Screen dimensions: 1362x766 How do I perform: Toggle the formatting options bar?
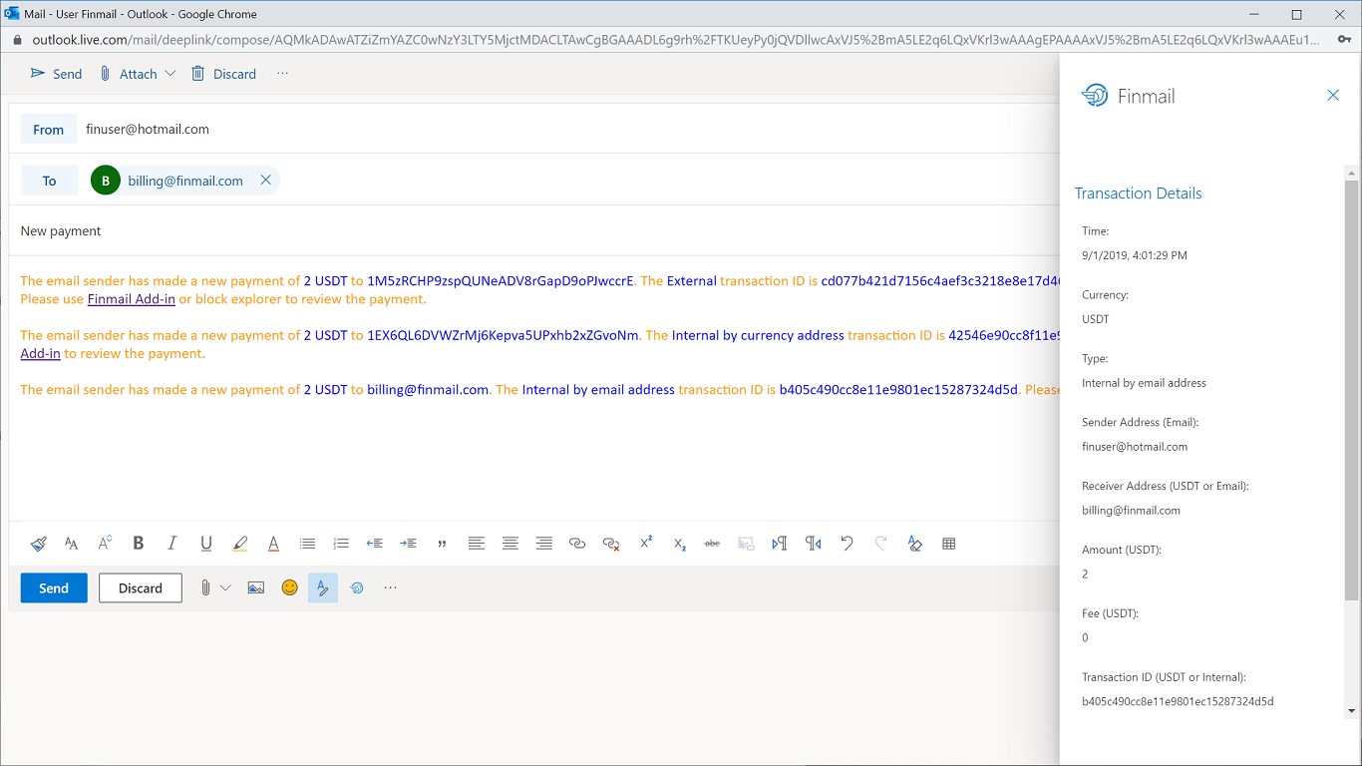tap(323, 588)
